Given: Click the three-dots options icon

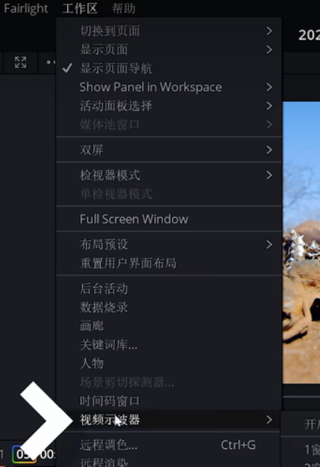Looking at the screenshot, I should 51,63.
